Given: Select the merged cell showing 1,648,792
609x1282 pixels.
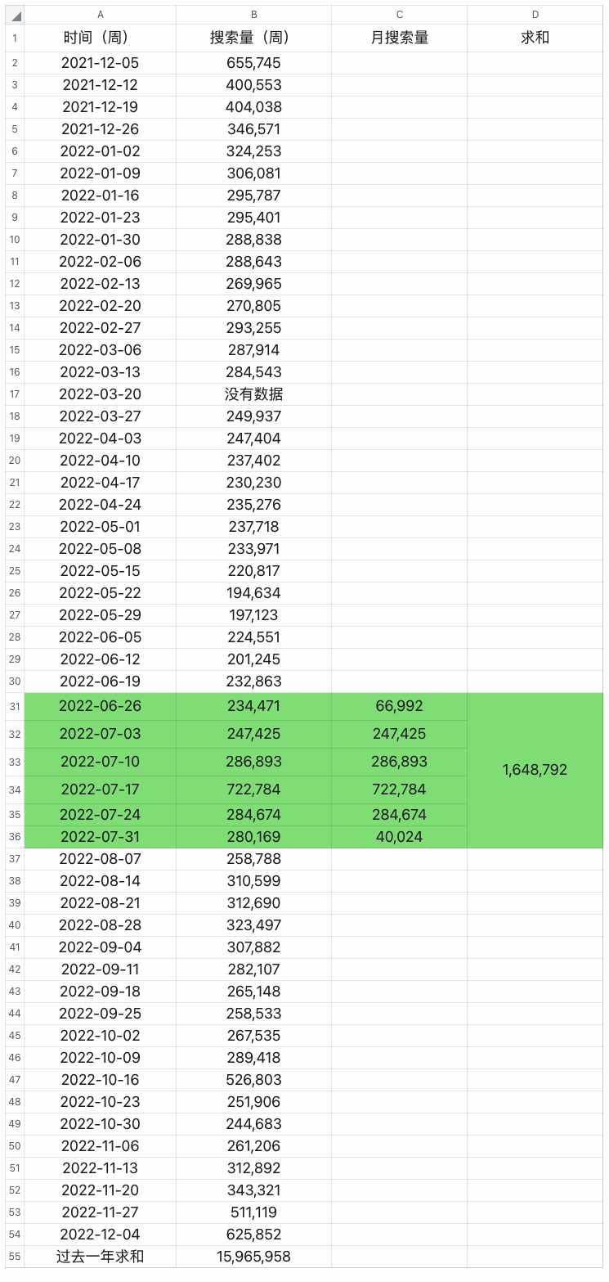Looking at the screenshot, I should pos(535,771).
